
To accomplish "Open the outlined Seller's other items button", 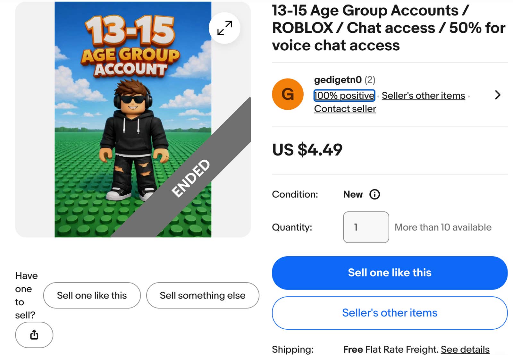I will [x=389, y=313].
